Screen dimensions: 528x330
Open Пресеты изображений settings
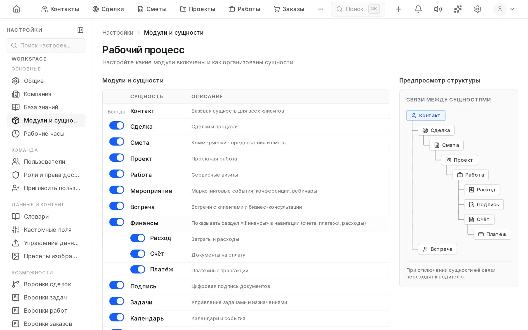(x=46, y=256)
